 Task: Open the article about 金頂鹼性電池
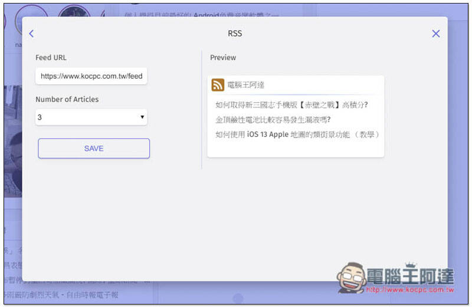click(x=273, y=120)
